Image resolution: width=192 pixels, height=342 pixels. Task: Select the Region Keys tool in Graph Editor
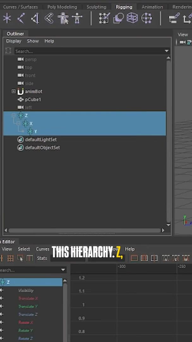coord(20,258)
